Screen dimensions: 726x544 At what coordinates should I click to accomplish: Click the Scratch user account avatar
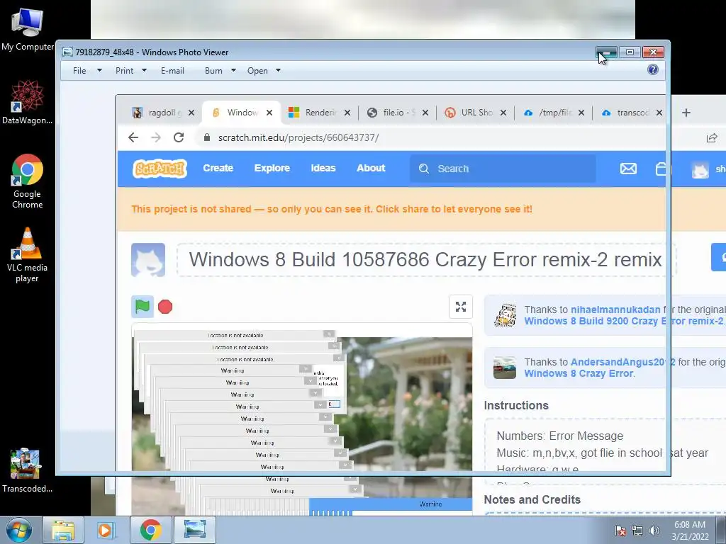(700, 169)
